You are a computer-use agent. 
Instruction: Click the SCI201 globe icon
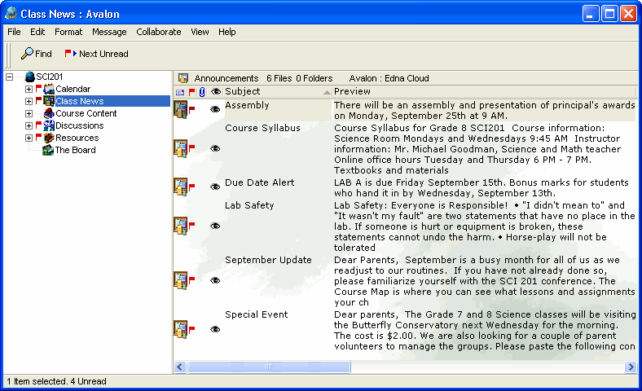coord(30,77)
